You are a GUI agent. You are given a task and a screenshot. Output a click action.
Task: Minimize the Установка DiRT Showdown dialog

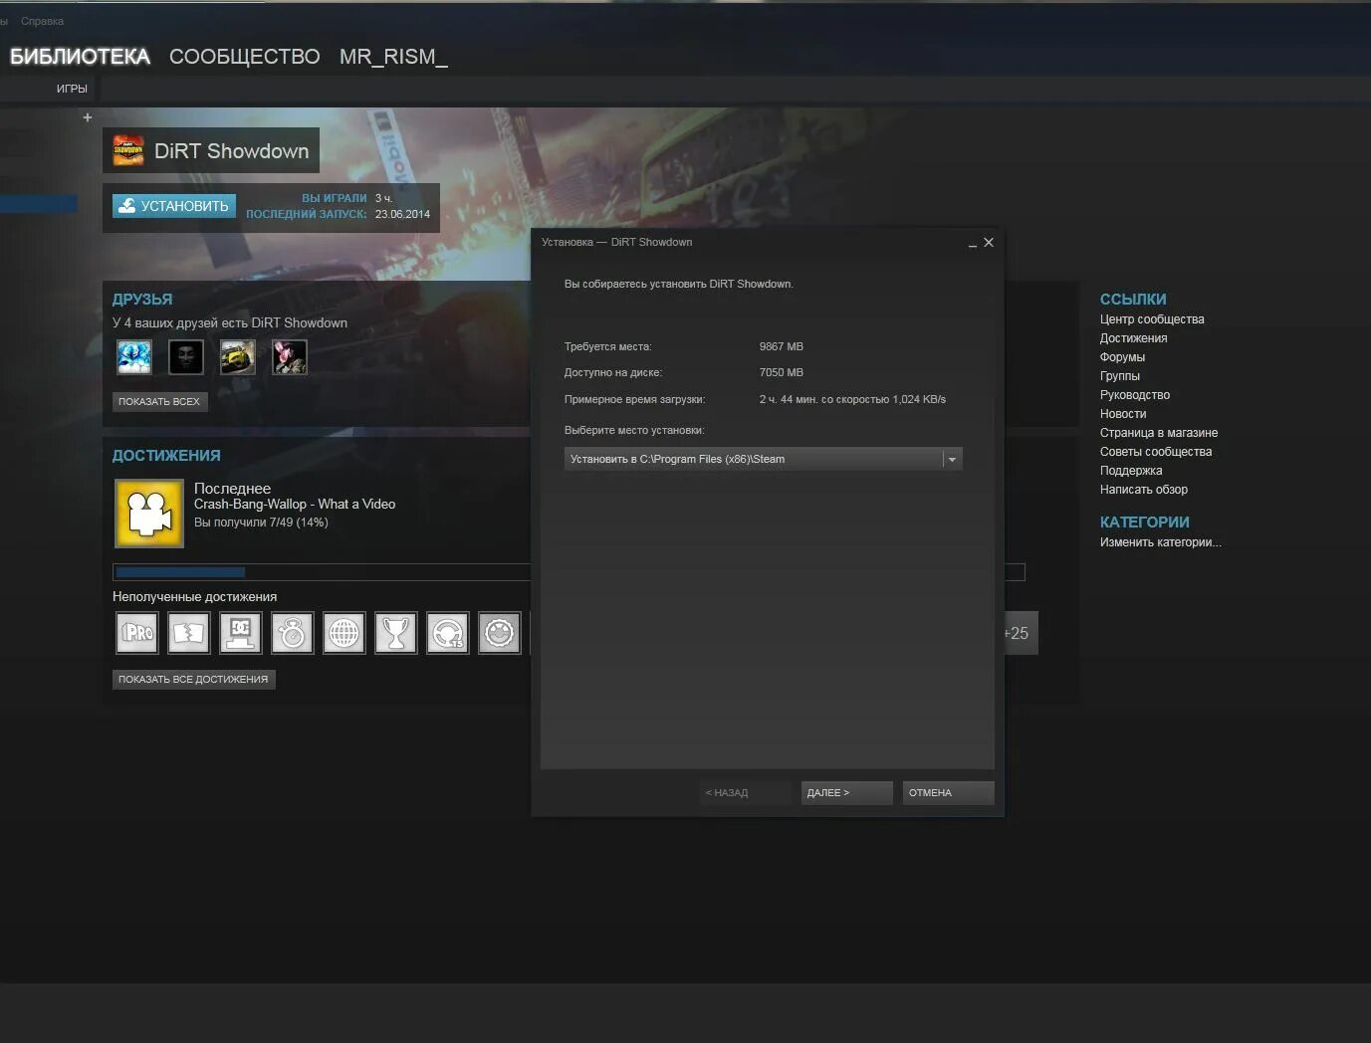point(972,243)
